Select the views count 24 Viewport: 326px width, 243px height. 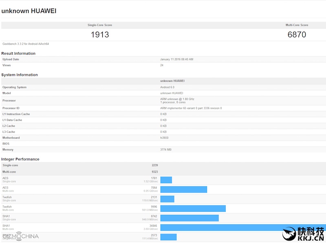click(162, 65)
